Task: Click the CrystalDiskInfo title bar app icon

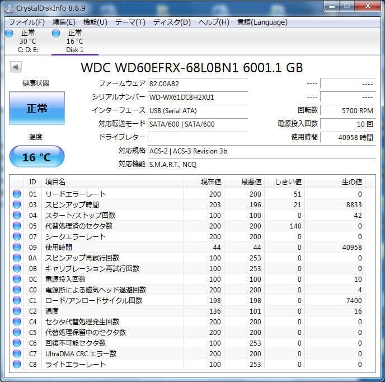Action: (x=9, y=8)
